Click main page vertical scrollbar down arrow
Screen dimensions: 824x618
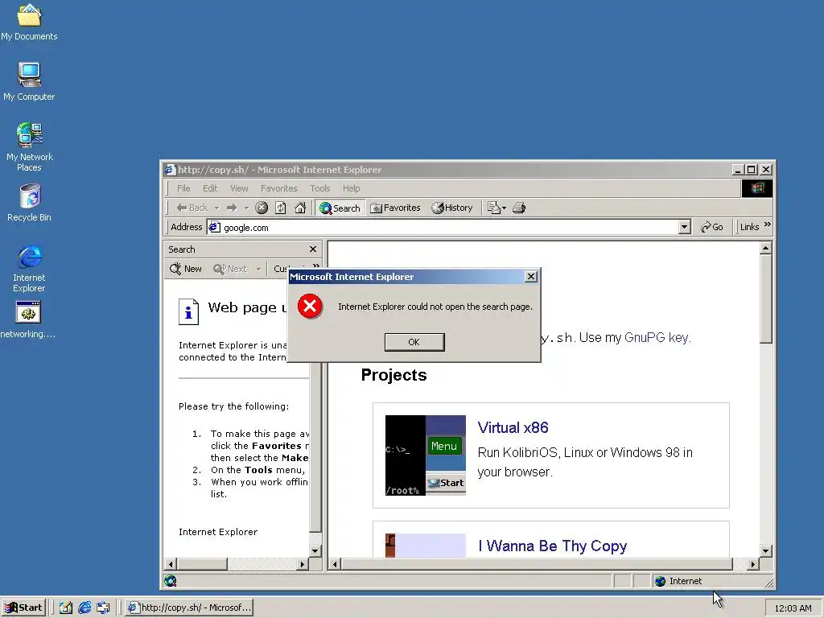point(766,551)
